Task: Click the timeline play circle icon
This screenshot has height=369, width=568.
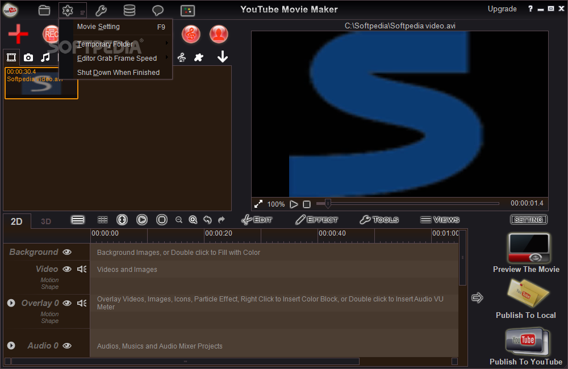Action: pyautogui.click(x=142, y=220)
